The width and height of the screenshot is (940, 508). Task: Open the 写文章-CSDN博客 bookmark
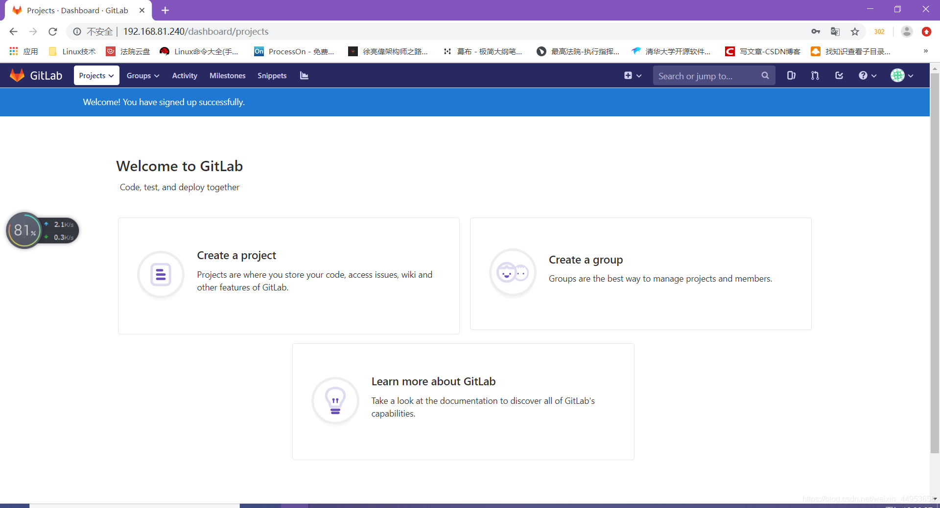763,51
